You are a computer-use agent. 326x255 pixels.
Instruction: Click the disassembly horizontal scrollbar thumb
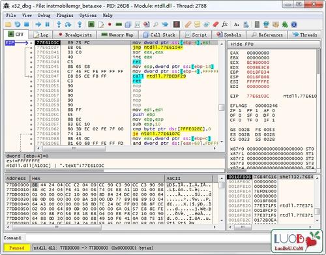tap(74, 148)
